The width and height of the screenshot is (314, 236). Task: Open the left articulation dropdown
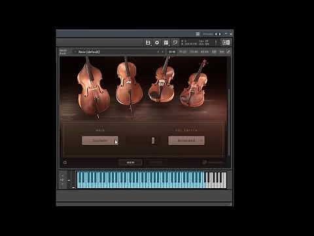pyautogui.click(x=100, y=140)
